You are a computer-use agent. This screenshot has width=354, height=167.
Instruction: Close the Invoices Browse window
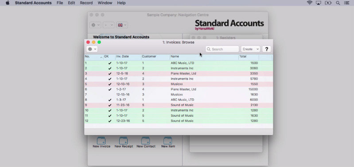click(x=88, y=42)
